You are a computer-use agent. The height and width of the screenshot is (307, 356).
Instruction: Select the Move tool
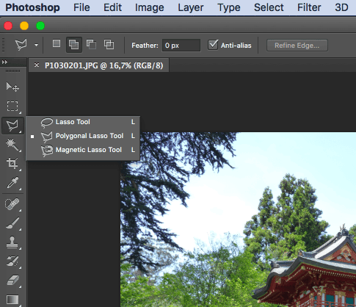[x=12, y=87]
